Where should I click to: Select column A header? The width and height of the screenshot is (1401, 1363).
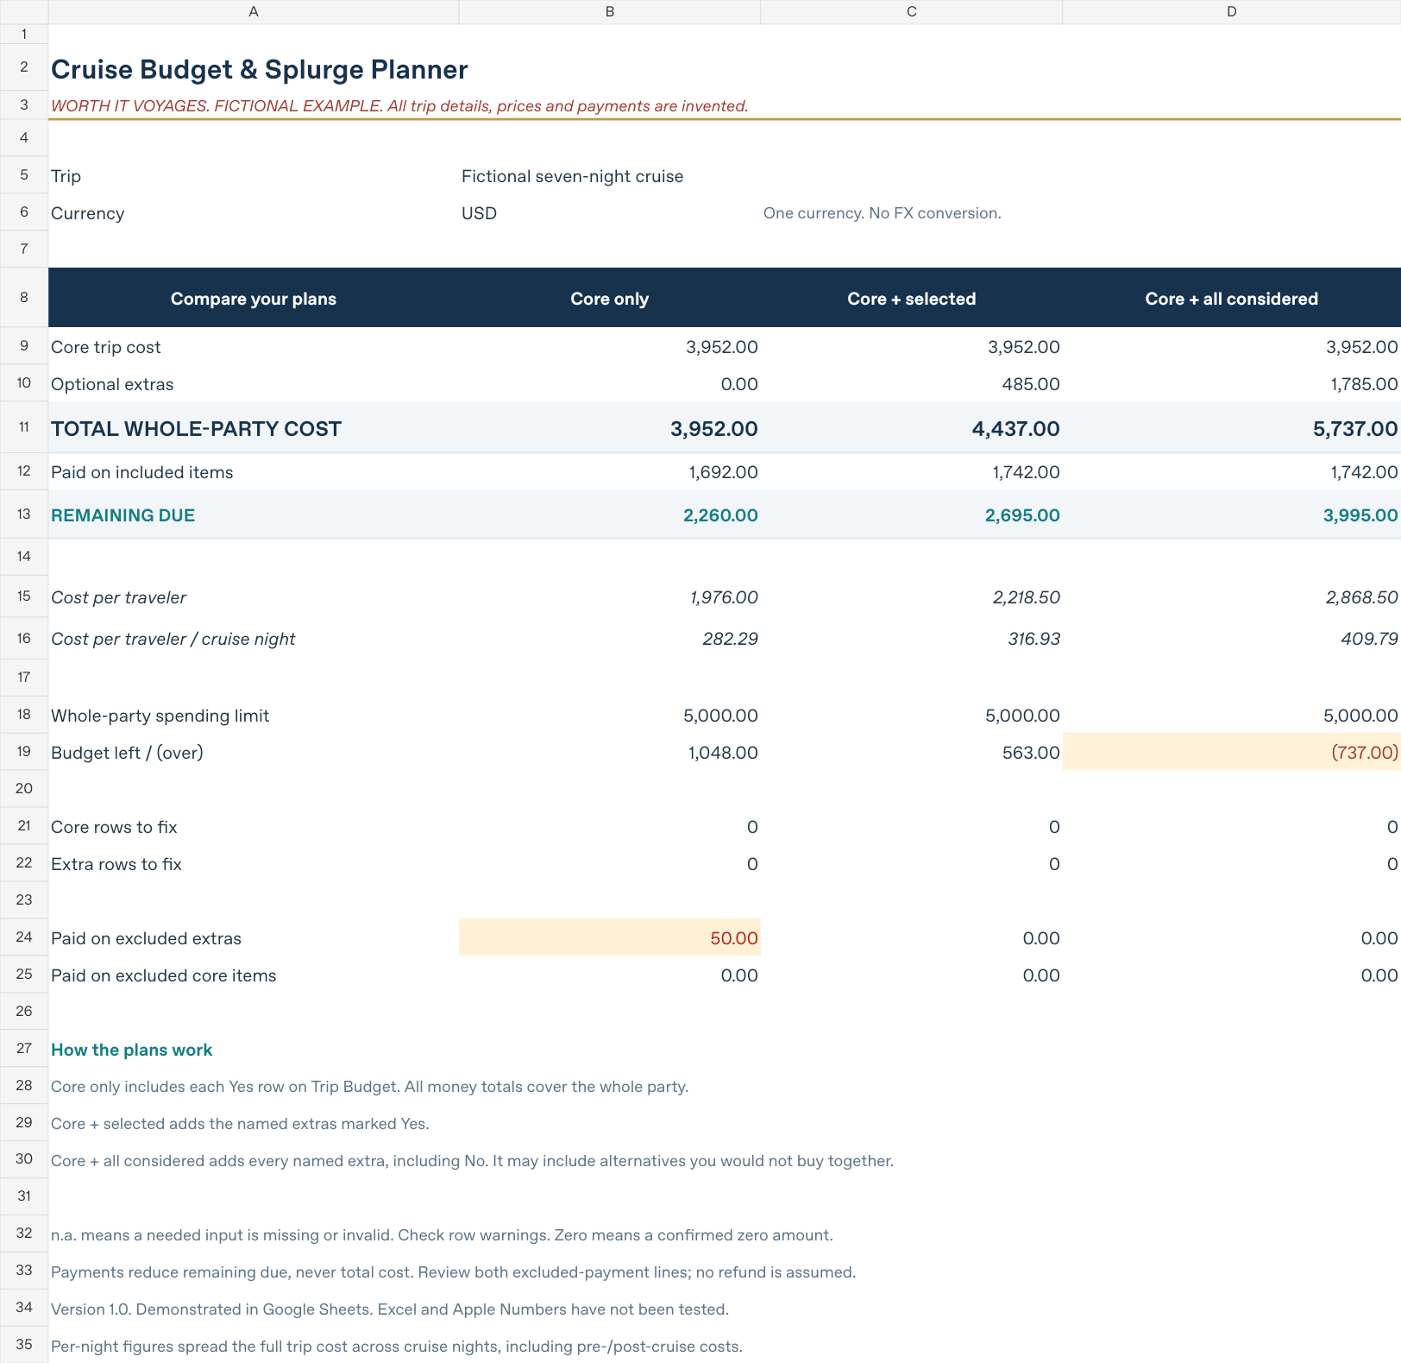coord(254,12)
